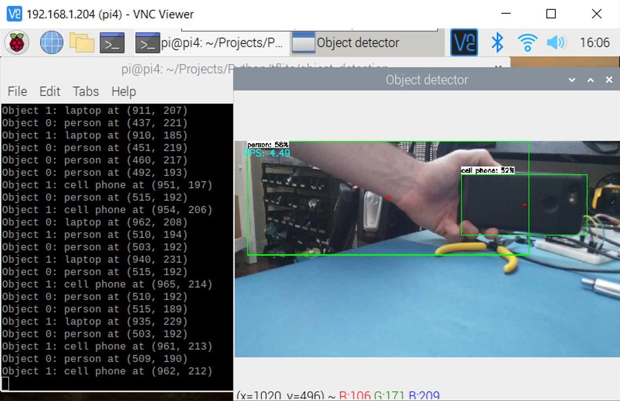Shade the Object detector window with the roll-up arrow
Screen dimensions: 620x401
[x=590, y=80]
